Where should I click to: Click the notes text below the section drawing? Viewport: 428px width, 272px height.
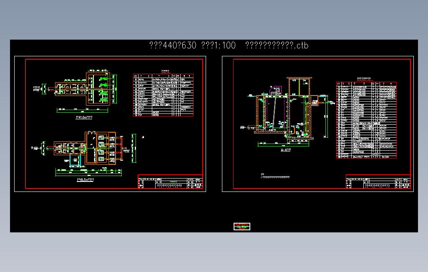point(275,176)
